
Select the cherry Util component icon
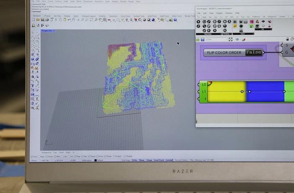(257, 21)
